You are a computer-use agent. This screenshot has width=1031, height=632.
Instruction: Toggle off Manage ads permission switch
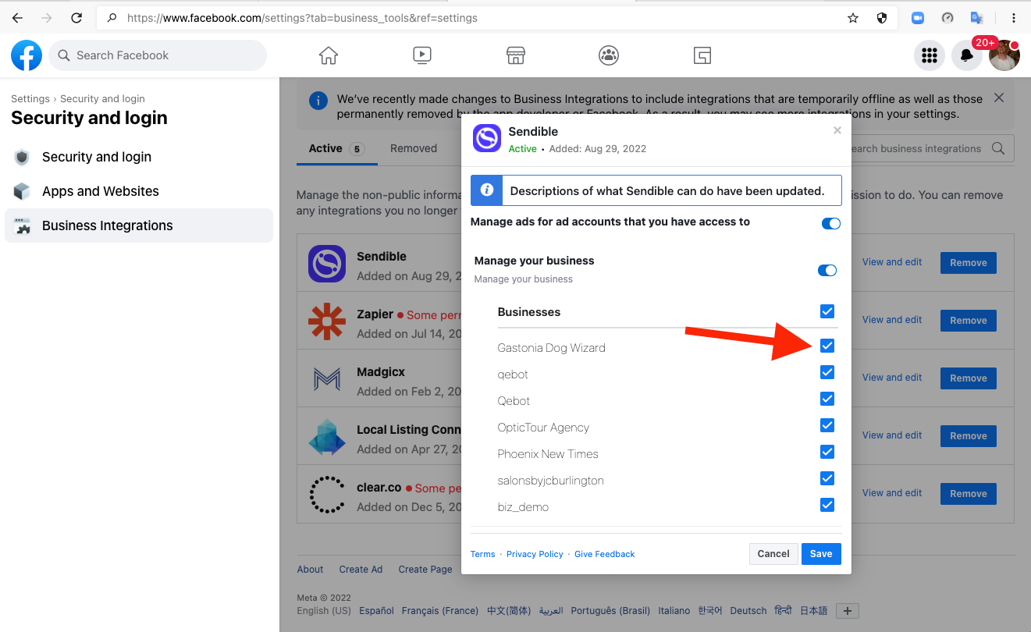[830, 224]
